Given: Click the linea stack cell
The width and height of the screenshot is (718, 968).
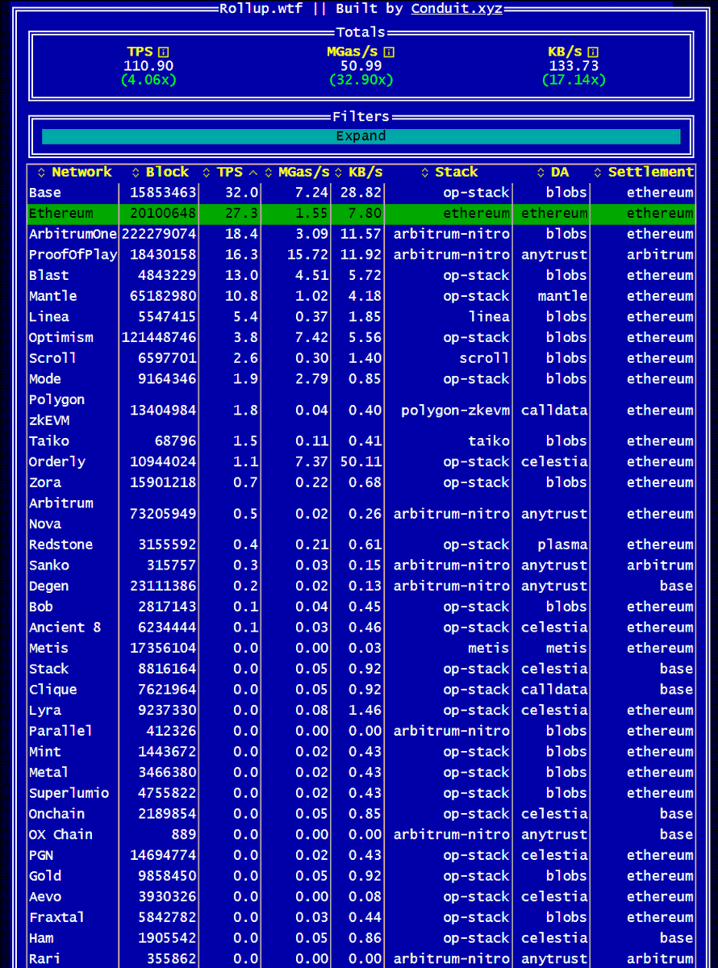Looking at the screenshot, I should [x=489, y=317].
